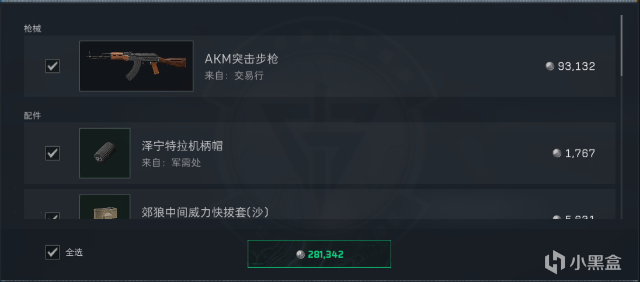
Task: Click the coin icon beside 93,132
Action: point(550,66)
